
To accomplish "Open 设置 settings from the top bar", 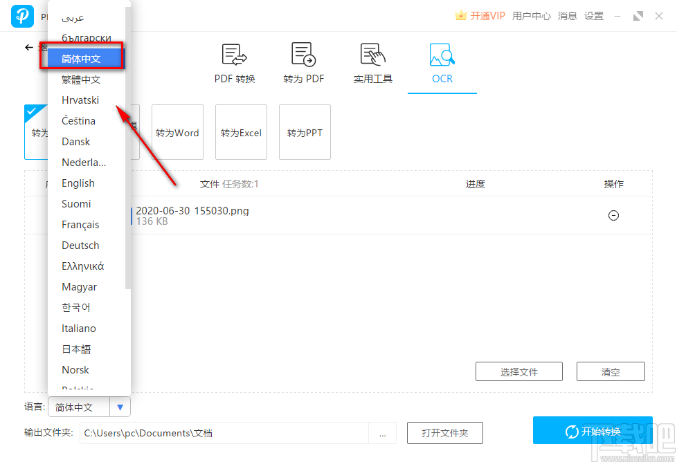I will (x=593, y=16).
